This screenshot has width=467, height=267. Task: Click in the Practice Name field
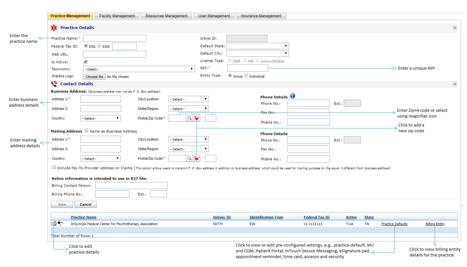pyautogui.click(x=115, y=38)
